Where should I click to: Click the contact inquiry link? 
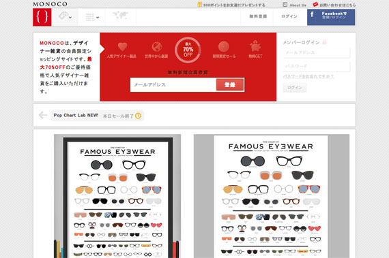click(x=334, y=5)
